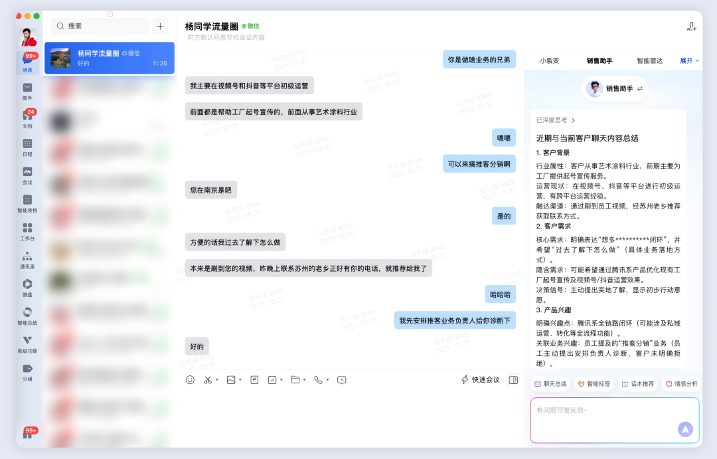This screenshot has height=459, width=717.
Task: Open the emoji picker in chat toolbar
Action: tap(191, 379)
